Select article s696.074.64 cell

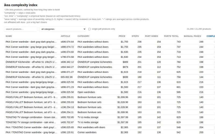pos(67,42)
